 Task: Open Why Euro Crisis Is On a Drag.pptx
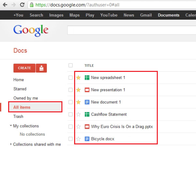pyautogui.click(x=122, y=127)
